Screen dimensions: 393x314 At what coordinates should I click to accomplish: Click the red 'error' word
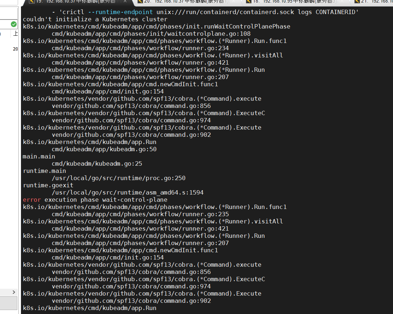click(32, 200)
